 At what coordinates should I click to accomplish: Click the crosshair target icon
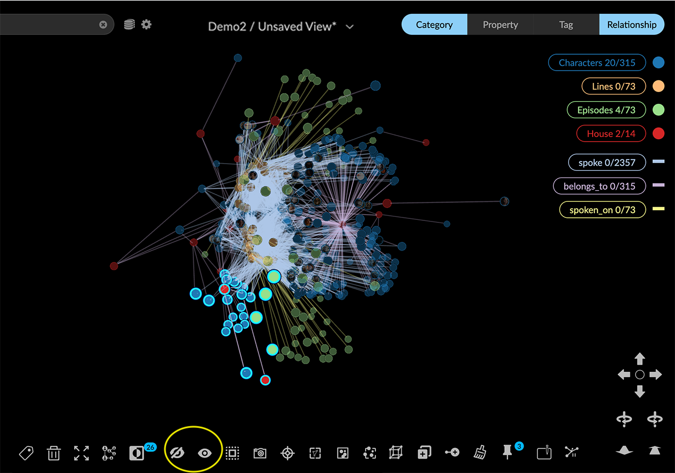[287, 453]
